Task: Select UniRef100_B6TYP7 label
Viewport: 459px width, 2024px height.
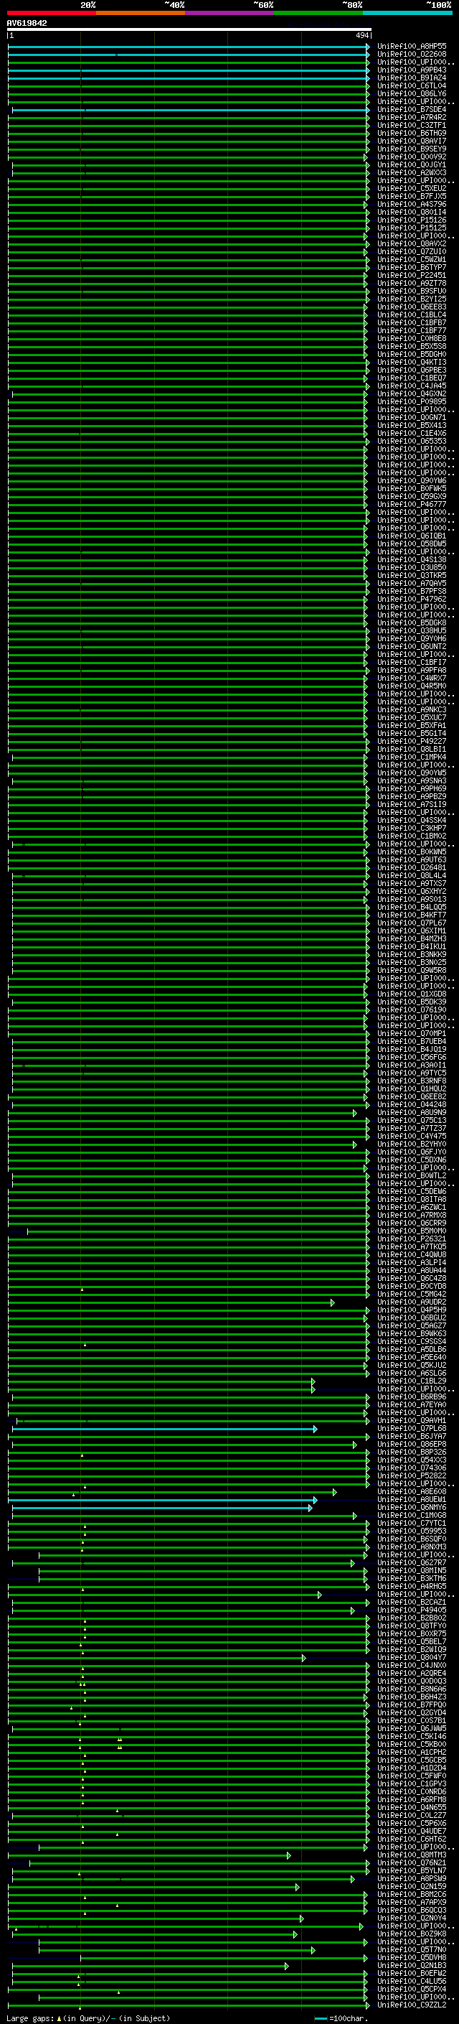Action: tap(412, 267)
